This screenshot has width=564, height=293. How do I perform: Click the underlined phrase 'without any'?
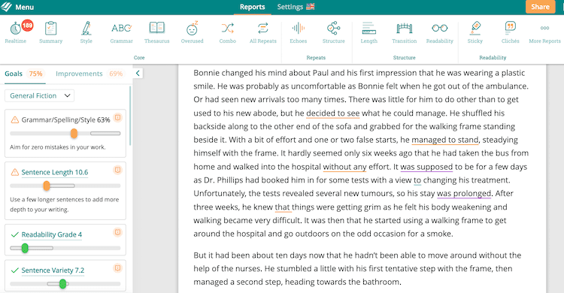tap(344, 167)
